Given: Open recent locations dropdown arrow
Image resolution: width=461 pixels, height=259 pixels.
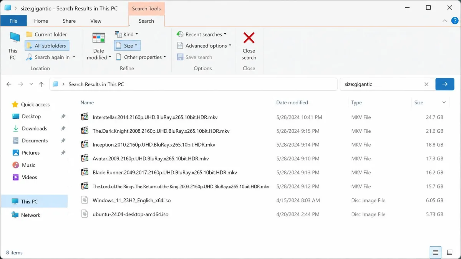Looking at the screenshot, I should [x=31, y=84].
